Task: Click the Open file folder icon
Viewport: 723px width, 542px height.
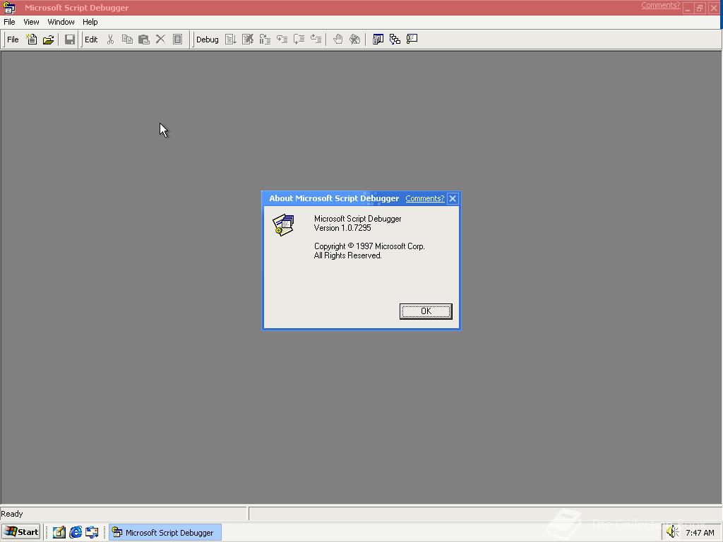Action: 49,40
